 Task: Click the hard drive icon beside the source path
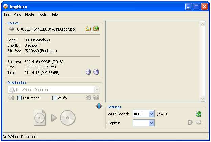(x=12, y=29)
